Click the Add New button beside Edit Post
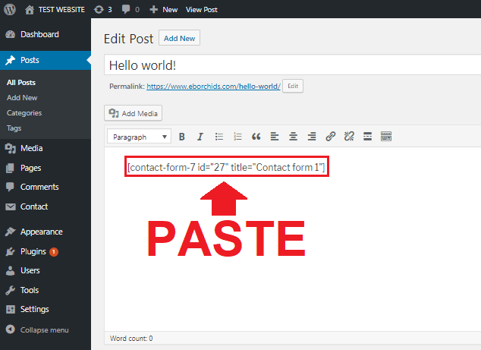The height and width of the screenshot is (350, 481). point(180,38)
